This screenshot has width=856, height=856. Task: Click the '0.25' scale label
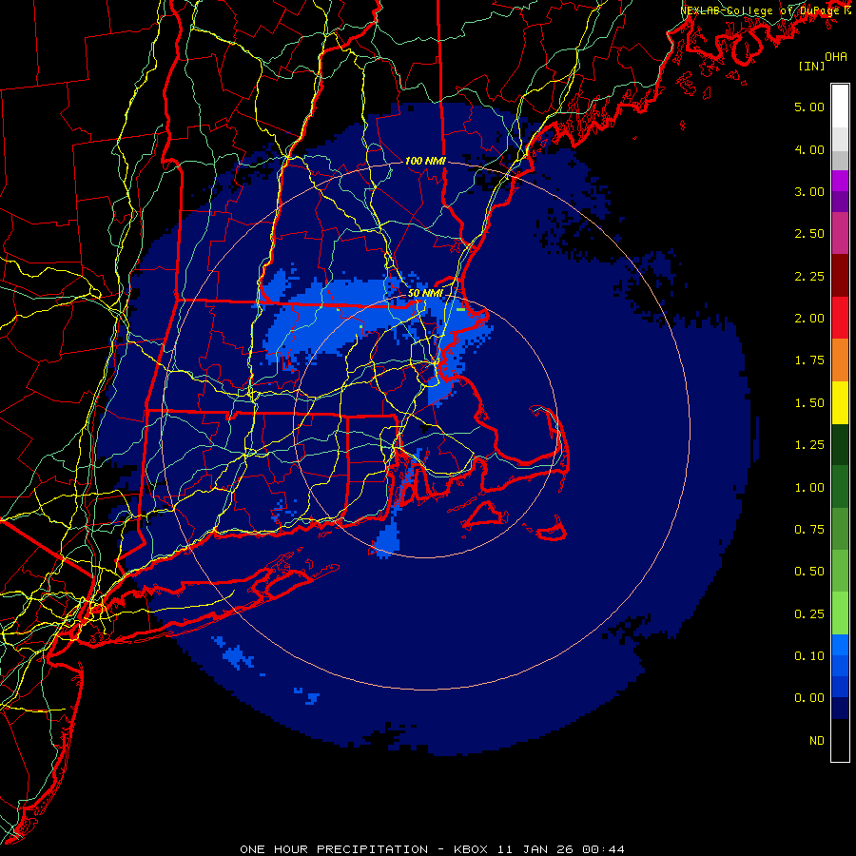coord(809,614)
